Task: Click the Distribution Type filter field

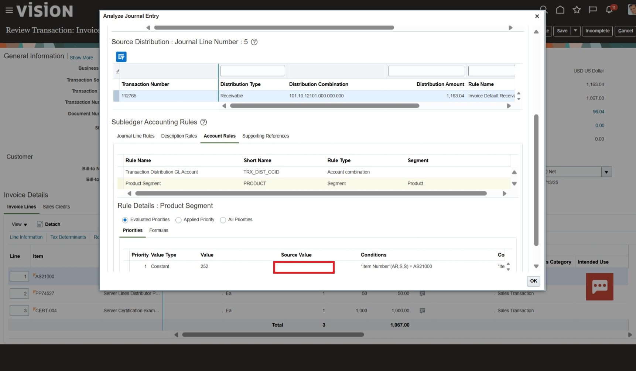Action: coord(253,71)
